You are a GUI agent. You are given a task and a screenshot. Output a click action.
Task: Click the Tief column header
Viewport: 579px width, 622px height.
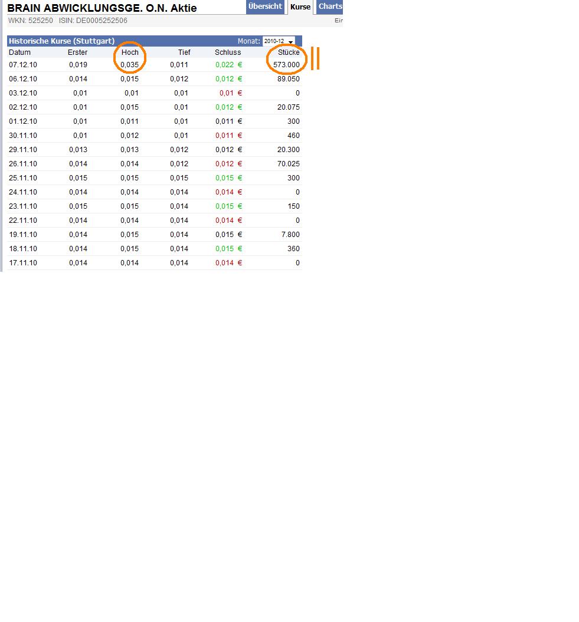(184, 52)
